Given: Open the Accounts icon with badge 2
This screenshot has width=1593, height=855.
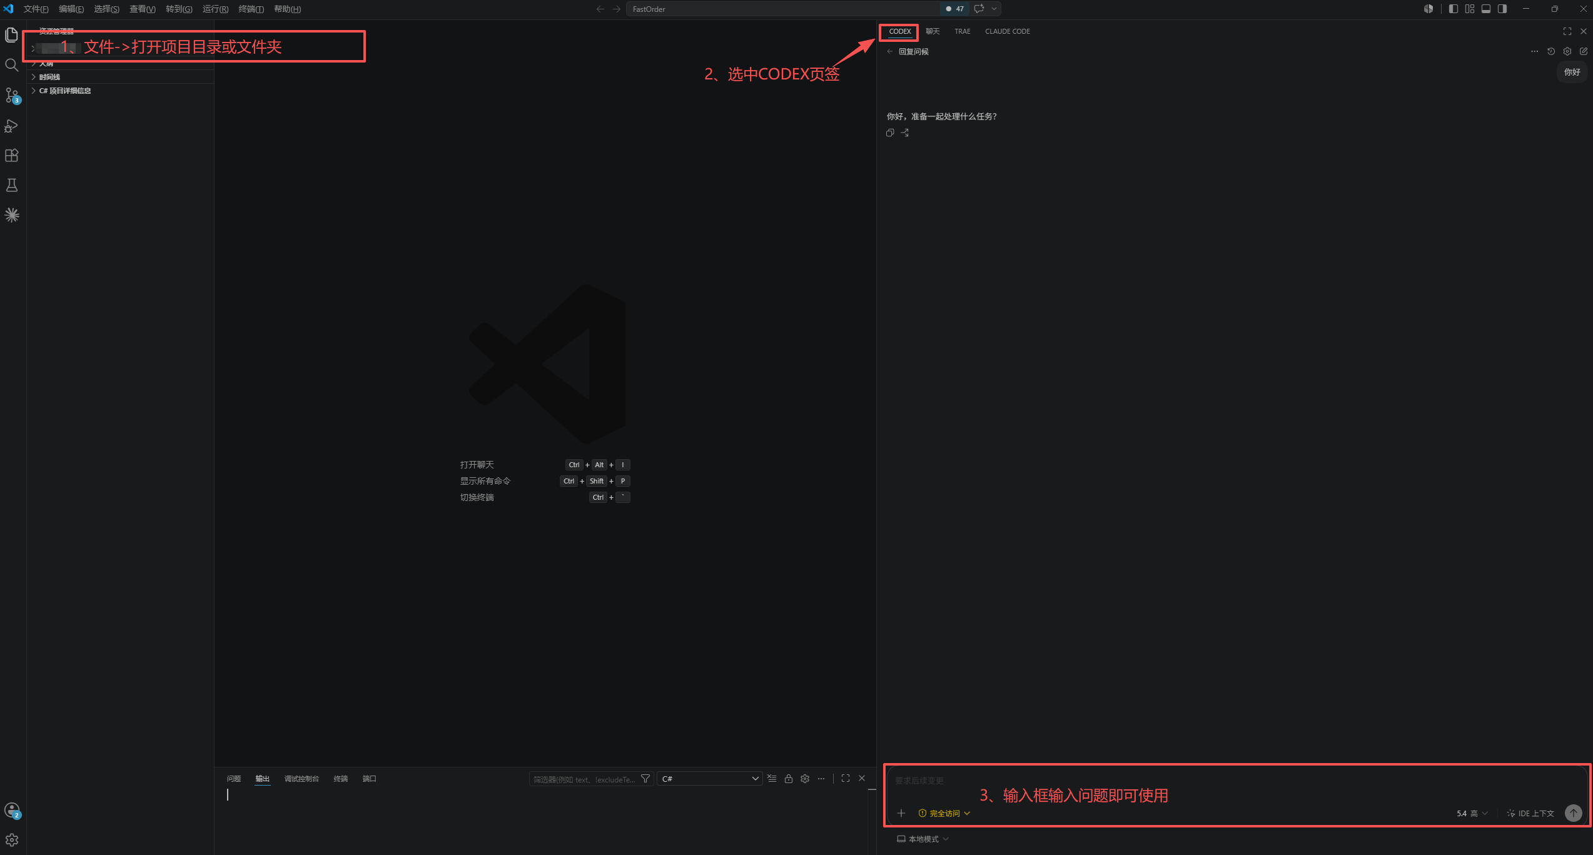Looking at the screenshot, I should (x=11, y=811).
